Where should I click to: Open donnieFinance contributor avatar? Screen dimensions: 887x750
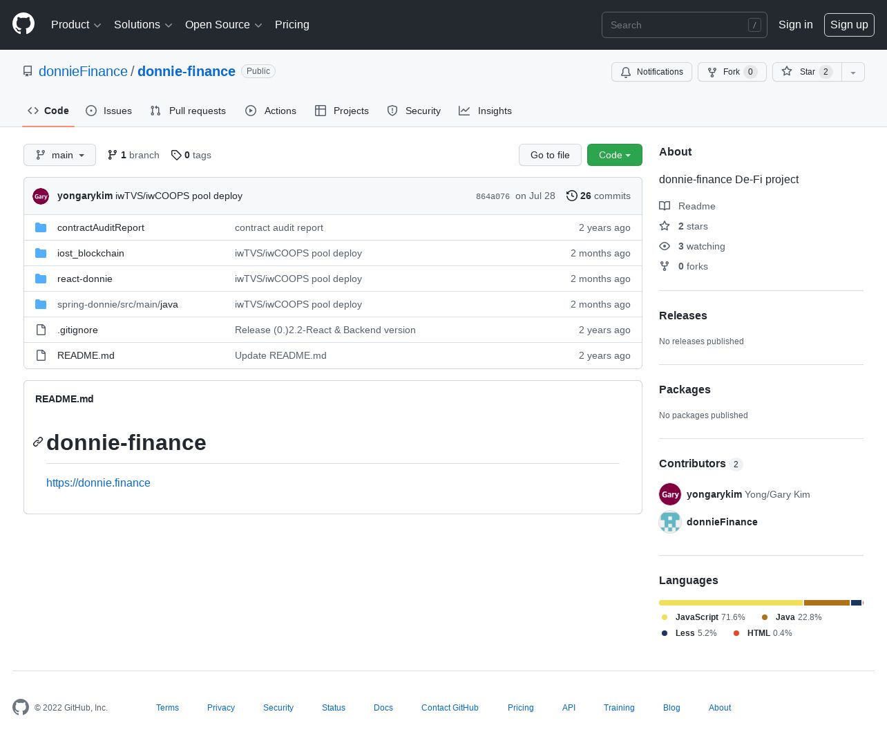[x=670, y=522]
